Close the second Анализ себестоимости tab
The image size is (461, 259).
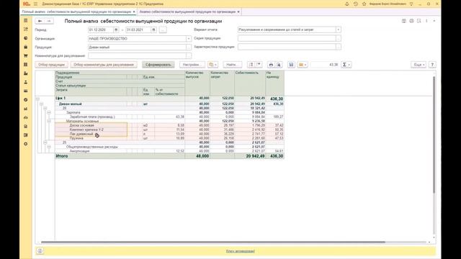238,12
